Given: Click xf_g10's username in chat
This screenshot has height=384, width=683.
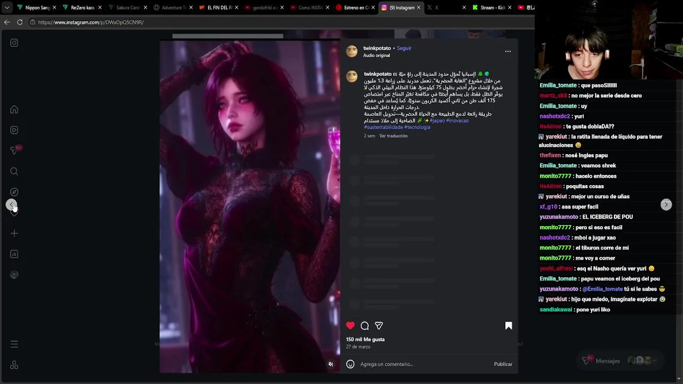Looking at the screenshot, I should (549, 207).
